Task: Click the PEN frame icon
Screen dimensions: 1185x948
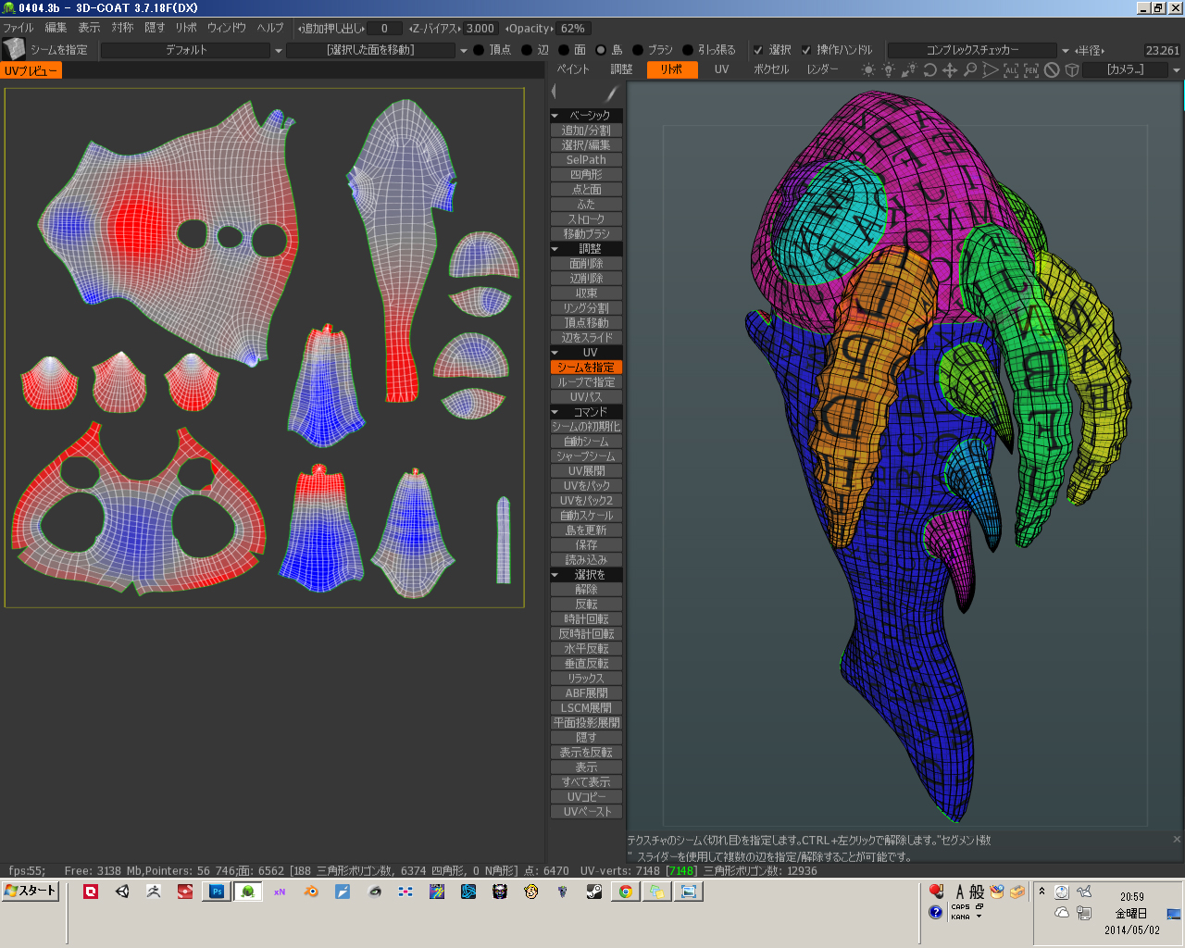Action: click(1031, 69)
